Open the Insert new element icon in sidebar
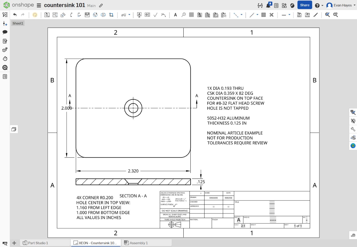The image size is (357, 247). (x=5, y=23)
